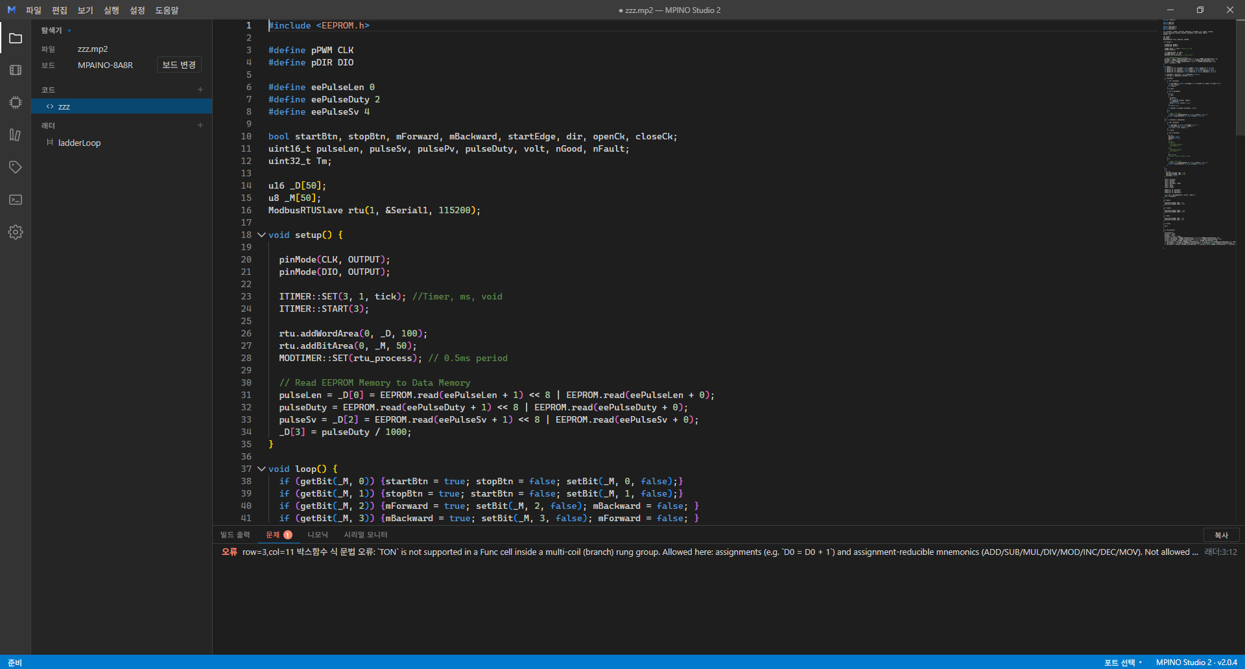The image size is (1245, 669).
Task: Open the tag icon in sidebar
Action: coord(16,167)
